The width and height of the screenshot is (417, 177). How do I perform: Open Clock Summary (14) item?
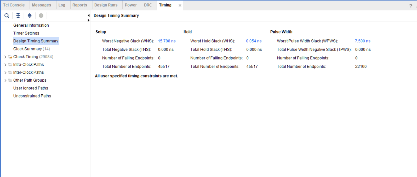[32, 49]
